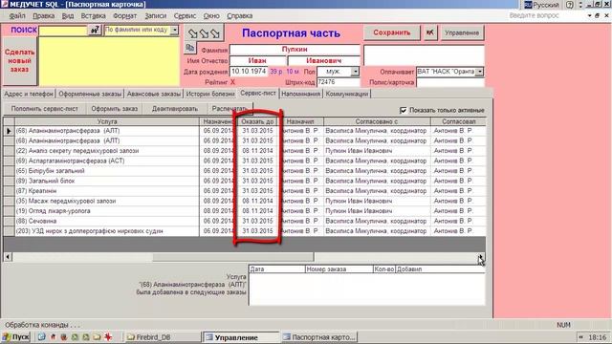The height and width of the screenshot is (344, 612).
Task: Click Оформить заказ button
Action: (115, 109)
